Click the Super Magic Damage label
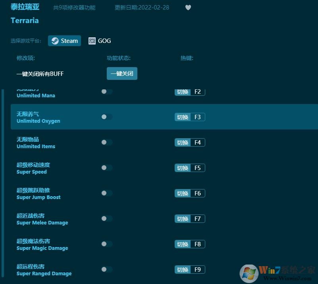318x284 pixels. pos(42,248)
